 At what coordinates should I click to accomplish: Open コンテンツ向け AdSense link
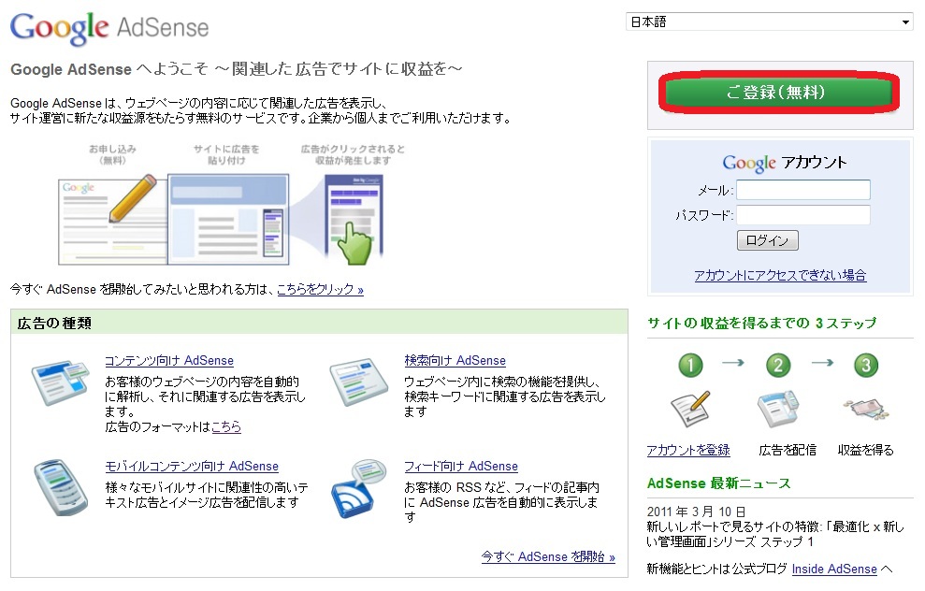coord(169,360)
